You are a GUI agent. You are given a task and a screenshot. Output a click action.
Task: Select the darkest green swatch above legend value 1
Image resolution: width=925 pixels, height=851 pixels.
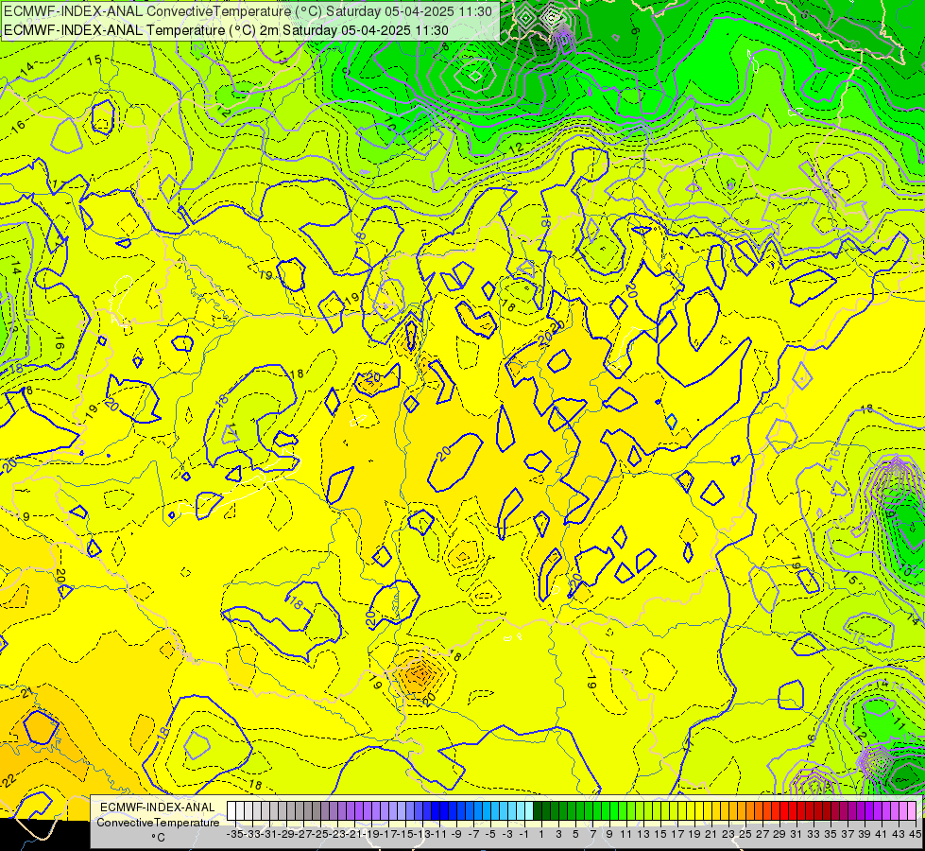(538, 811)
